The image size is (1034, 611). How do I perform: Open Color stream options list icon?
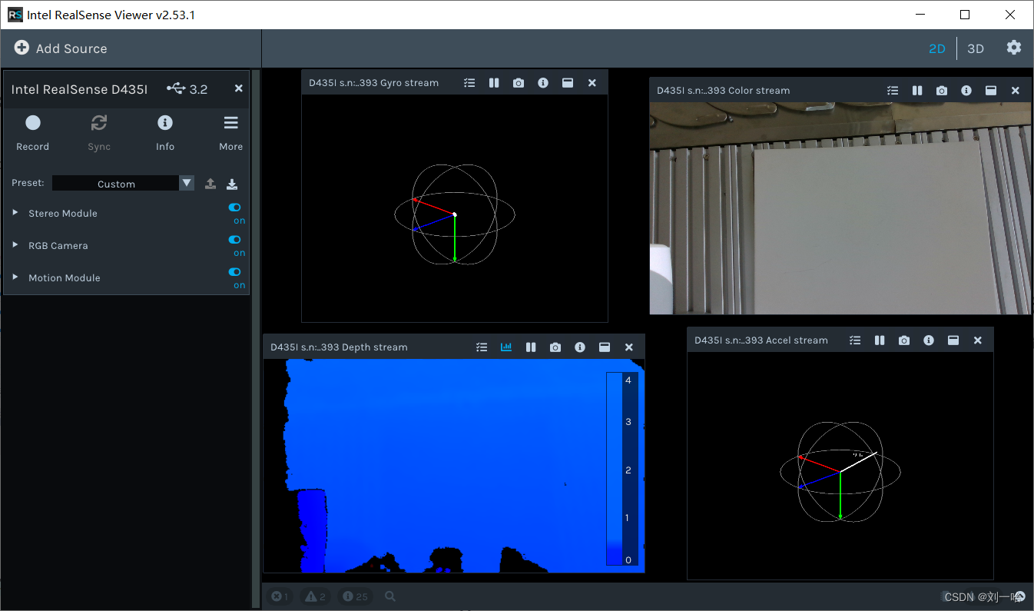(893, 91)
